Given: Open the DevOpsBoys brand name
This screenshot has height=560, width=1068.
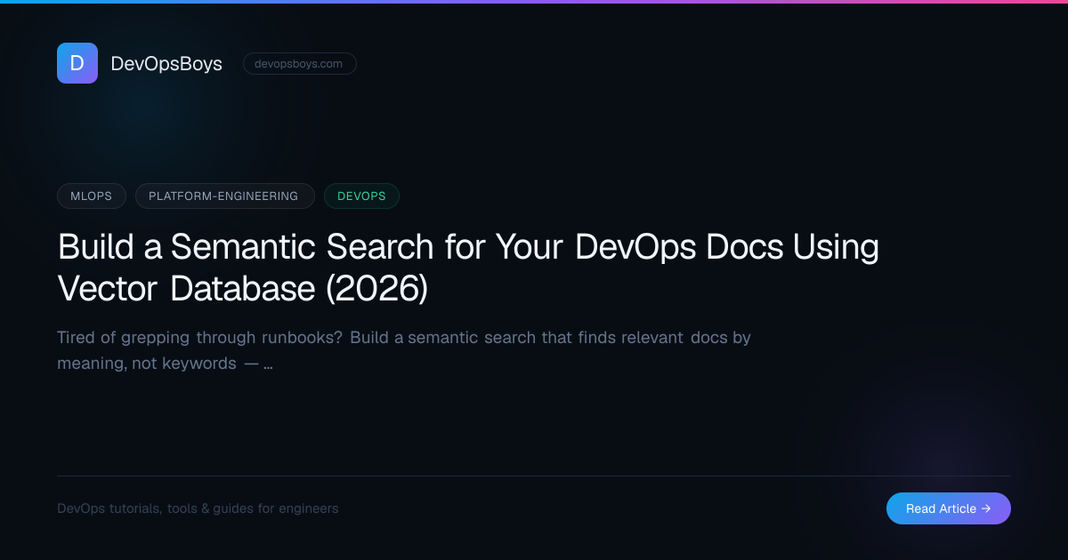Looking at the screenshot, I should click(x=166, y=64).
